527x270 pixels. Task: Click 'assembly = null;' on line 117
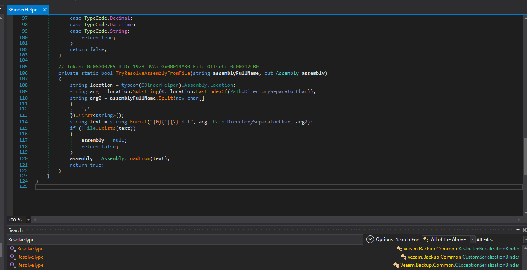104,140
